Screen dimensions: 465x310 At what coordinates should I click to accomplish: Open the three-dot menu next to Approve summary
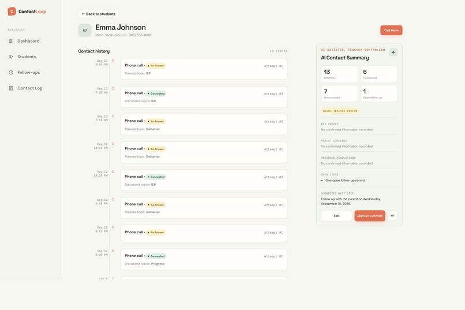392,216
